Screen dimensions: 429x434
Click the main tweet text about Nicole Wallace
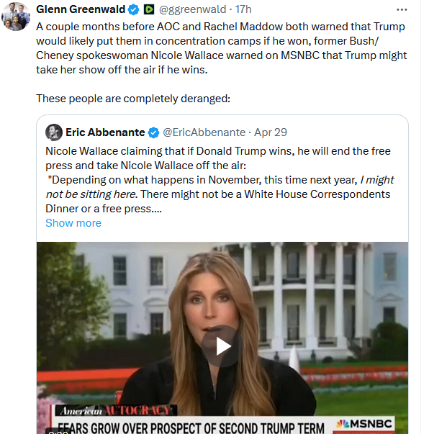[x=222, y=48]
